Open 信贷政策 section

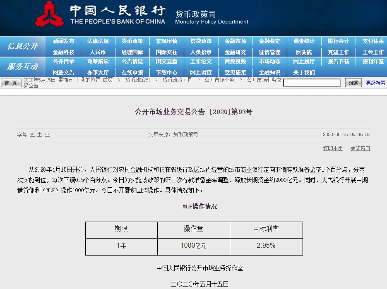(201, 41)
